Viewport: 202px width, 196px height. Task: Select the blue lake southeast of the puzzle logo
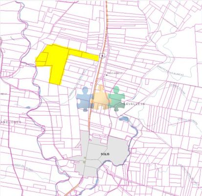tap(124, 119)
